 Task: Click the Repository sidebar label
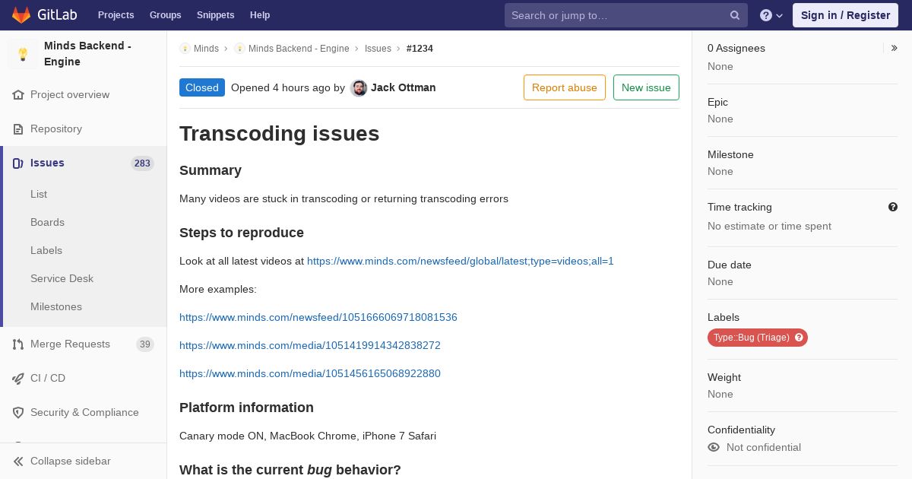click(x=56, y=129)
